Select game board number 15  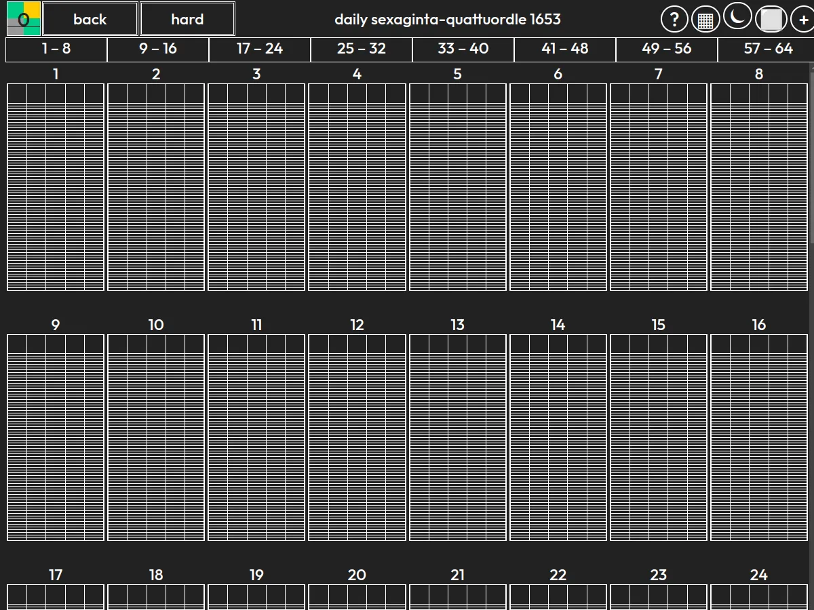(659, 437)
